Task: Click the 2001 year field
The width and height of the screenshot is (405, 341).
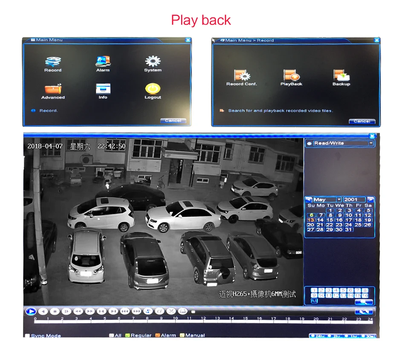Action: [x=354, y=199]
